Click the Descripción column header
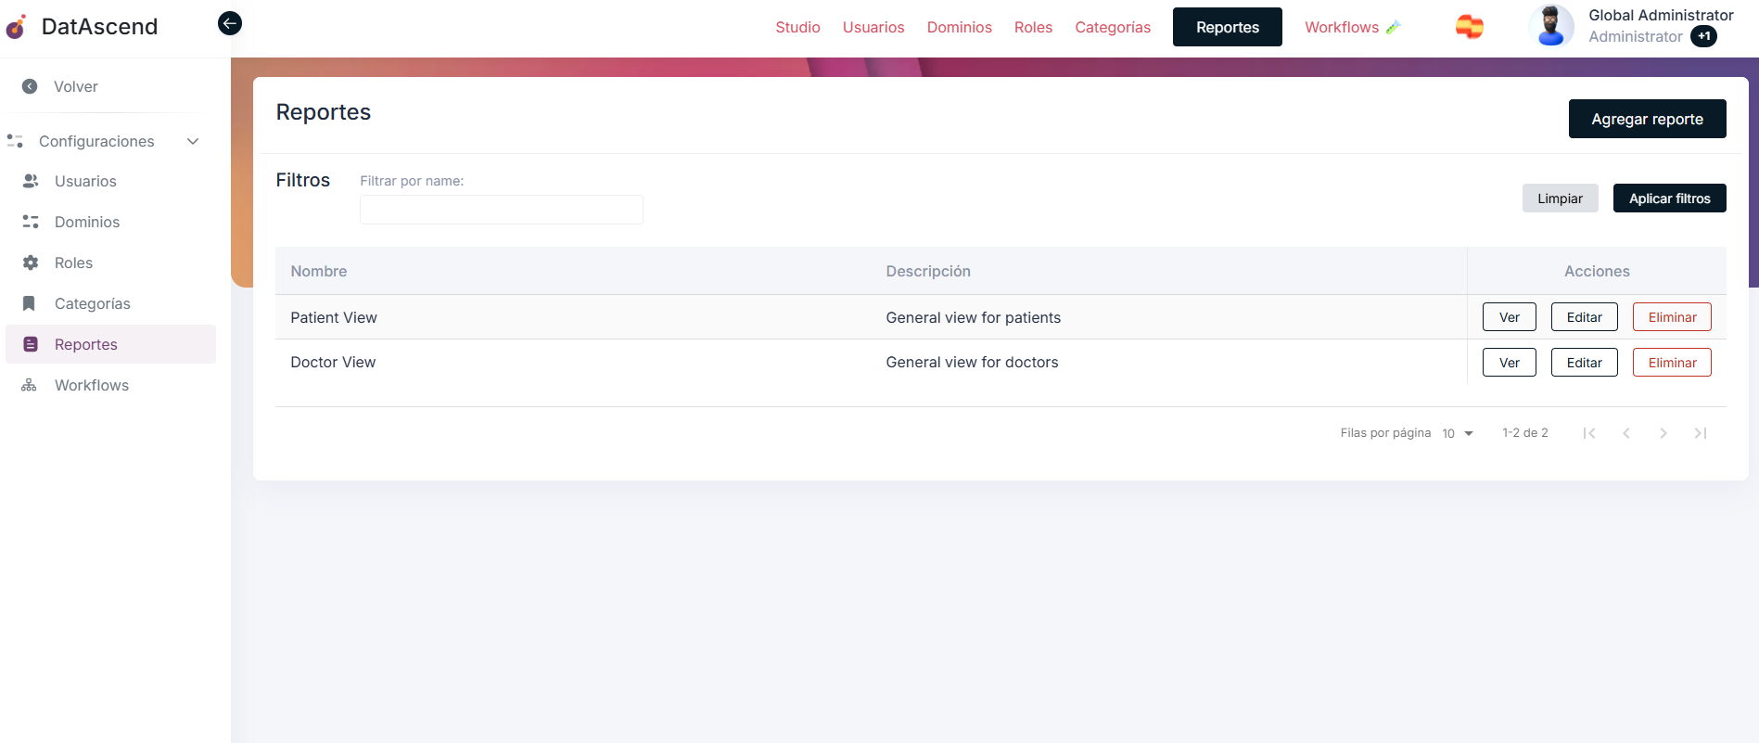This screenshot has width=1759, height=743. pyautogui.click(x=928, y=271)
